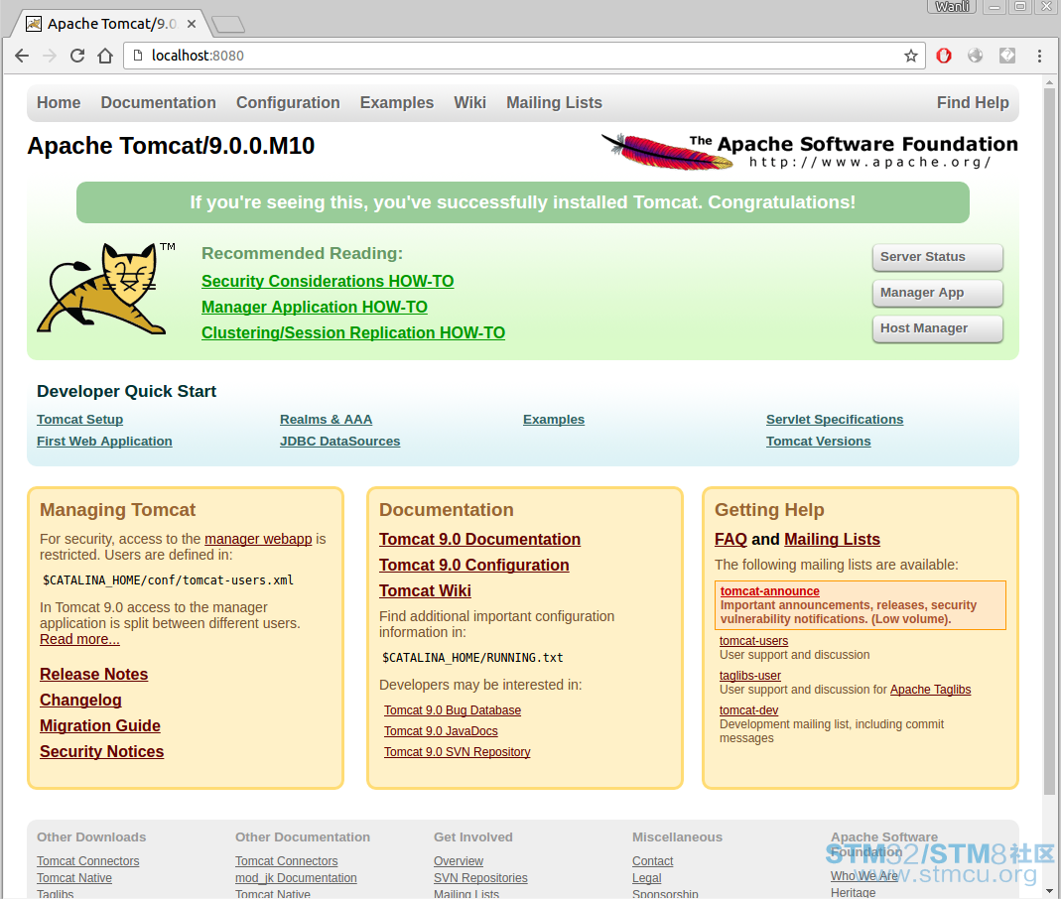1061x899 pixels.
Task: Open the Servlet Specifications link
Action: [x=835, y=420]
